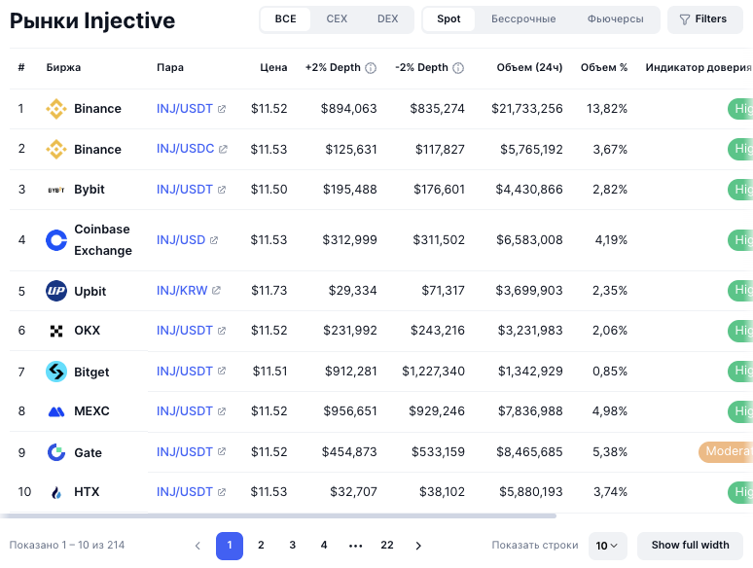Switch to the DEX filter

point(387,19)
